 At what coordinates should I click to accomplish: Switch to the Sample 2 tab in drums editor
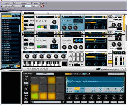point(74,74)
